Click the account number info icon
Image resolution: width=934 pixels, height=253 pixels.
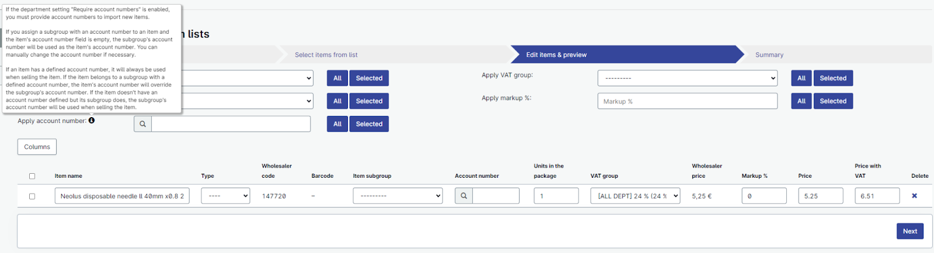pyautogui.click(x=92, y=121)
